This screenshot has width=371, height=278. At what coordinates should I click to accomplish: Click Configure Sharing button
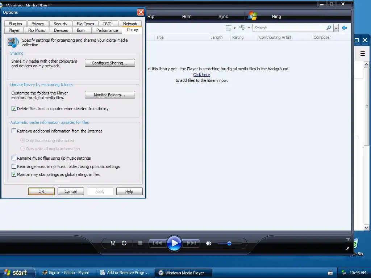(x=110, y=63)
